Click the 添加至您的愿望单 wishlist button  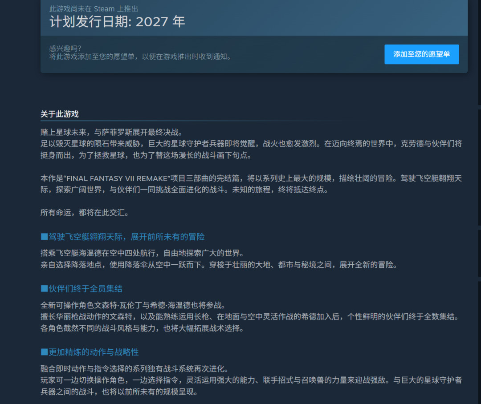tap(421, 54)
